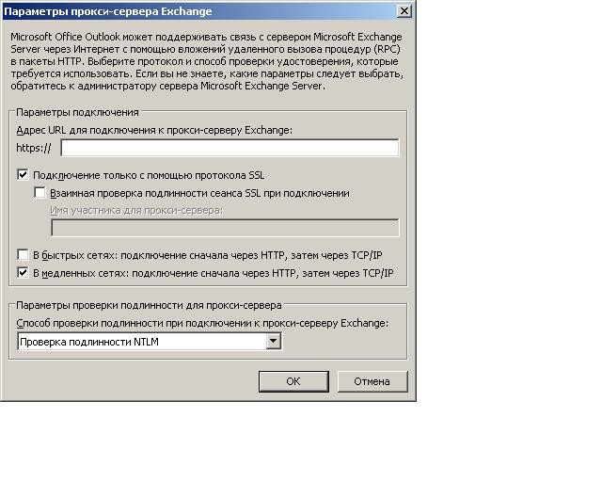Open the authentication method dropdown arrow
This screenshot has height=482, width=602.
(x=274, y=342)
